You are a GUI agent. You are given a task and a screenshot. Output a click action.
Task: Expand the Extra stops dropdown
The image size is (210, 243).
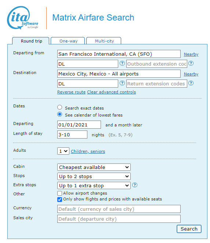[x=94, y=185]
